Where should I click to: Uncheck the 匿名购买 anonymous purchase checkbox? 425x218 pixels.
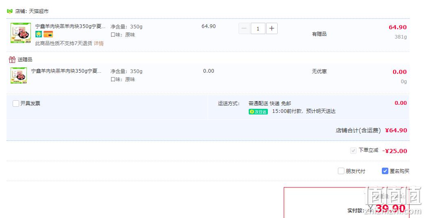click(x=385, y=171)
